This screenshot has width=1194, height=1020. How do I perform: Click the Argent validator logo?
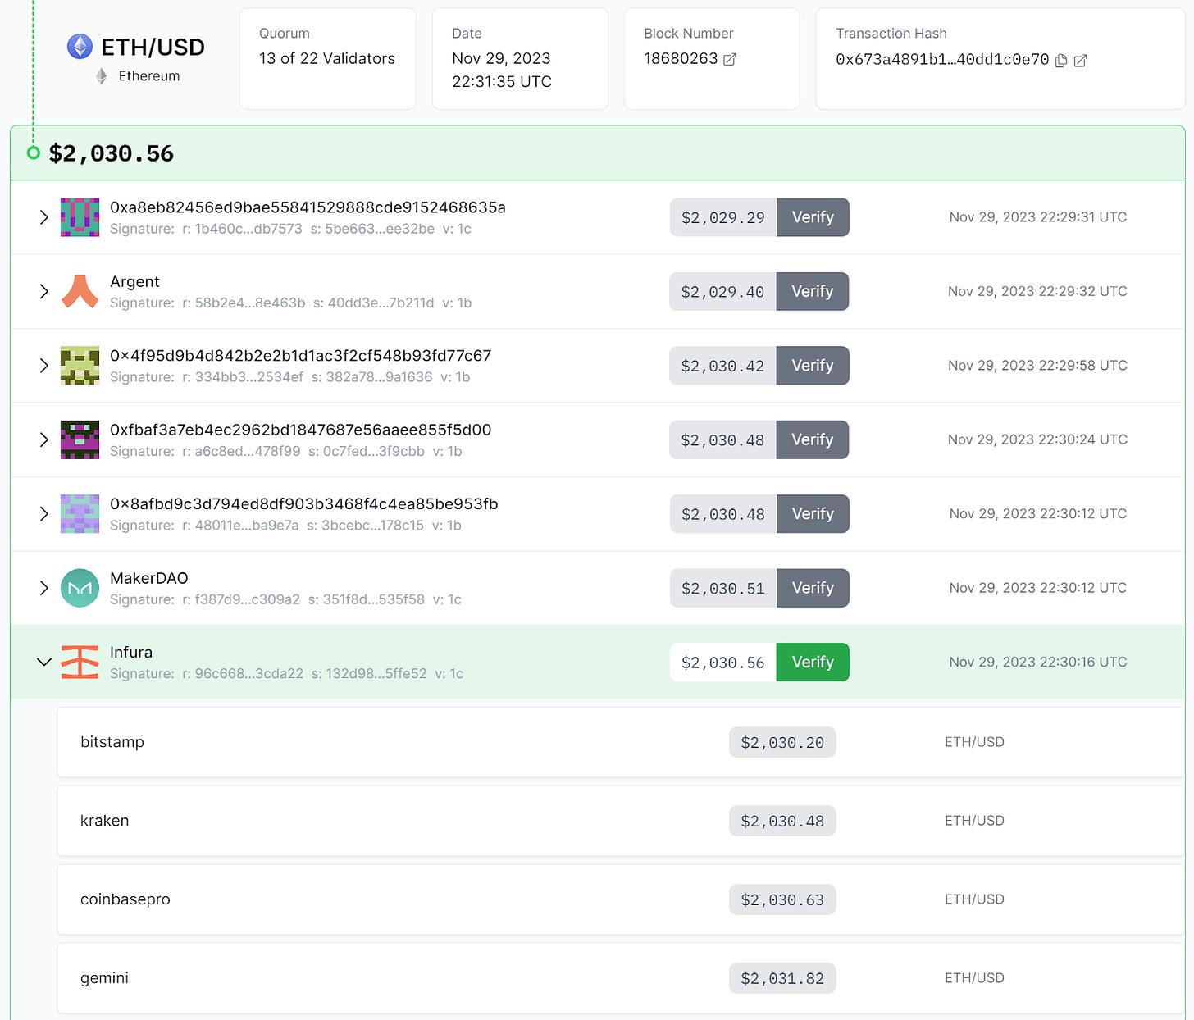coord(80,292)
